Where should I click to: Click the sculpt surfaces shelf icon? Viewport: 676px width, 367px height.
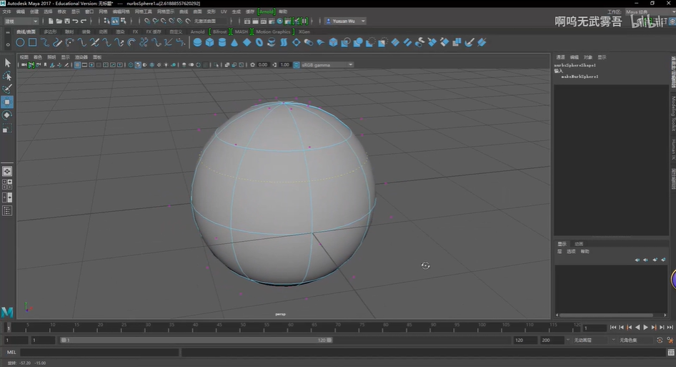click(469, 42)
